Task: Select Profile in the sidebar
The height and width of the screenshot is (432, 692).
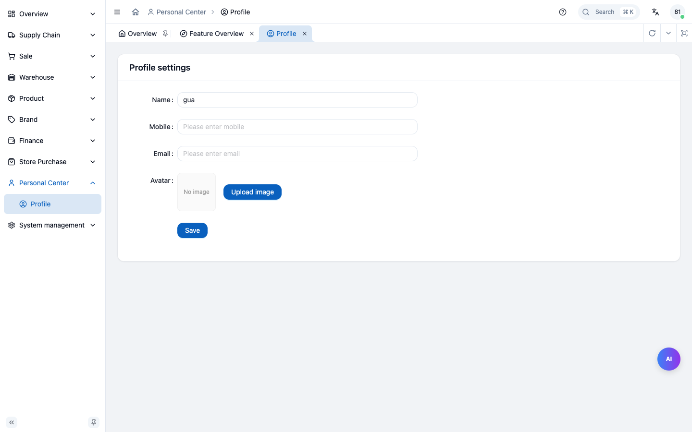Action: pos(52,204)
